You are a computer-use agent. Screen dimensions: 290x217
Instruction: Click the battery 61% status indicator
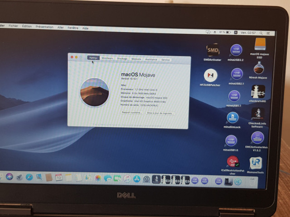tap(225, 32)
